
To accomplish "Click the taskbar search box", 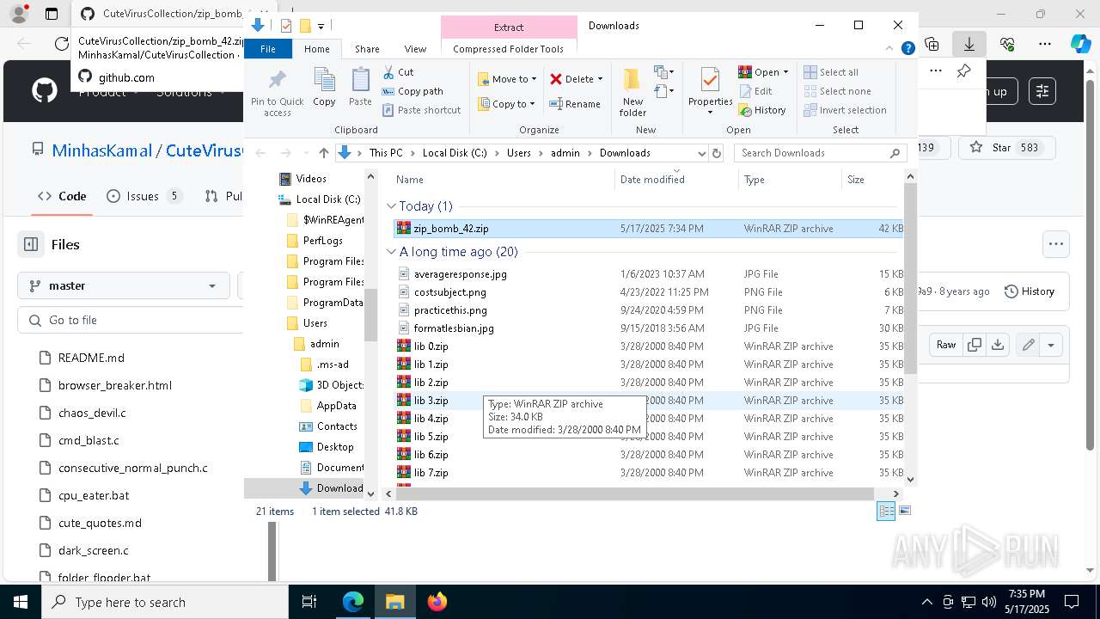I will point(164,602).
